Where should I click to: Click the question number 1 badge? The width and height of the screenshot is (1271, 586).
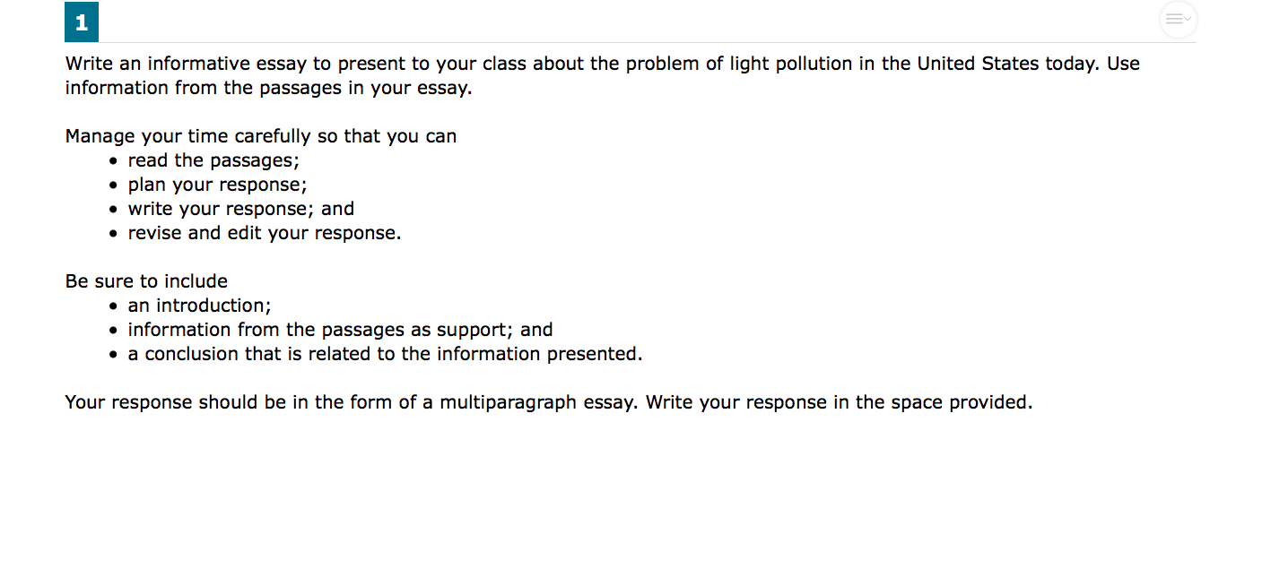point(82,23)
